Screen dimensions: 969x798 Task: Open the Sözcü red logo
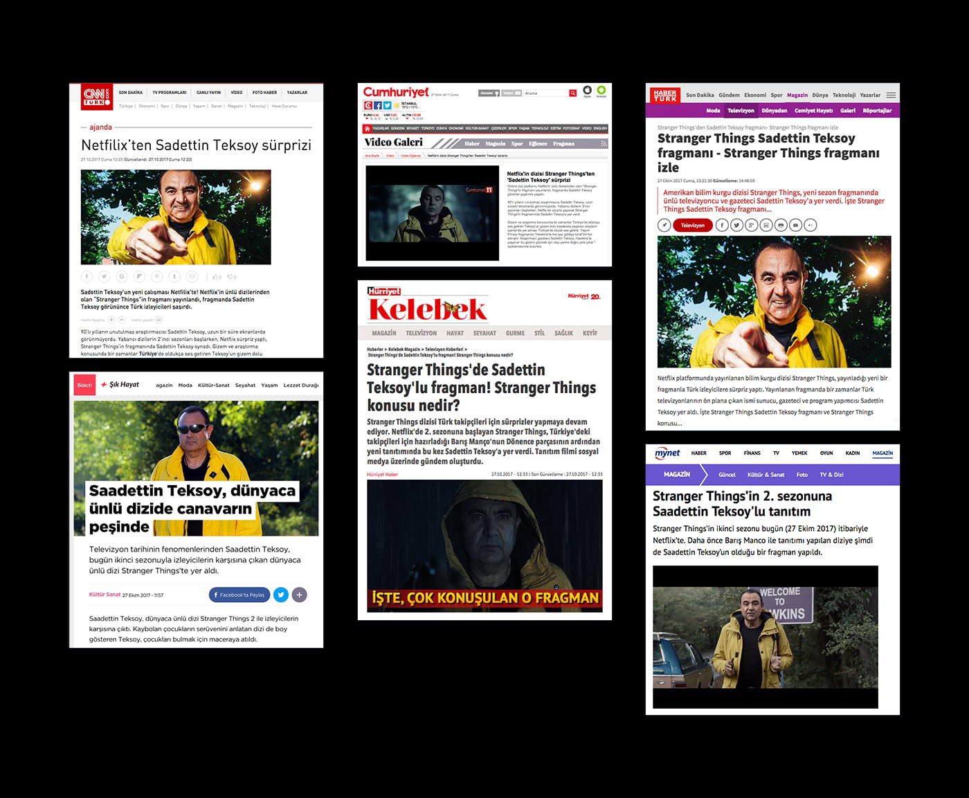click(84, 385)
